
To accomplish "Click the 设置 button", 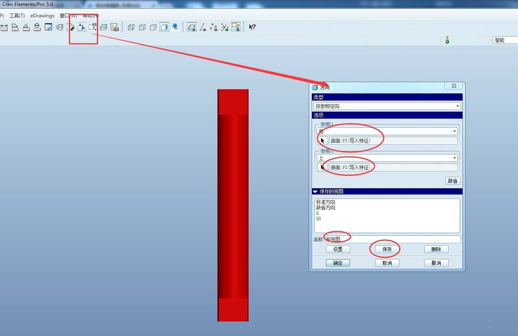I will [338, 249].
